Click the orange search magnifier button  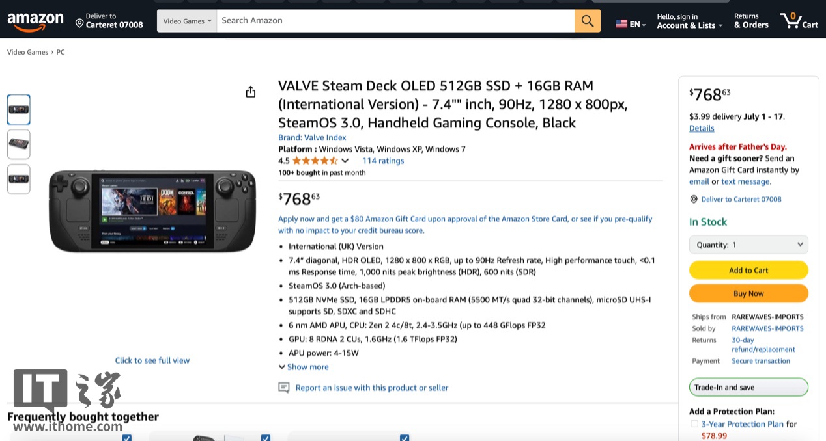[x=587, y=21]
